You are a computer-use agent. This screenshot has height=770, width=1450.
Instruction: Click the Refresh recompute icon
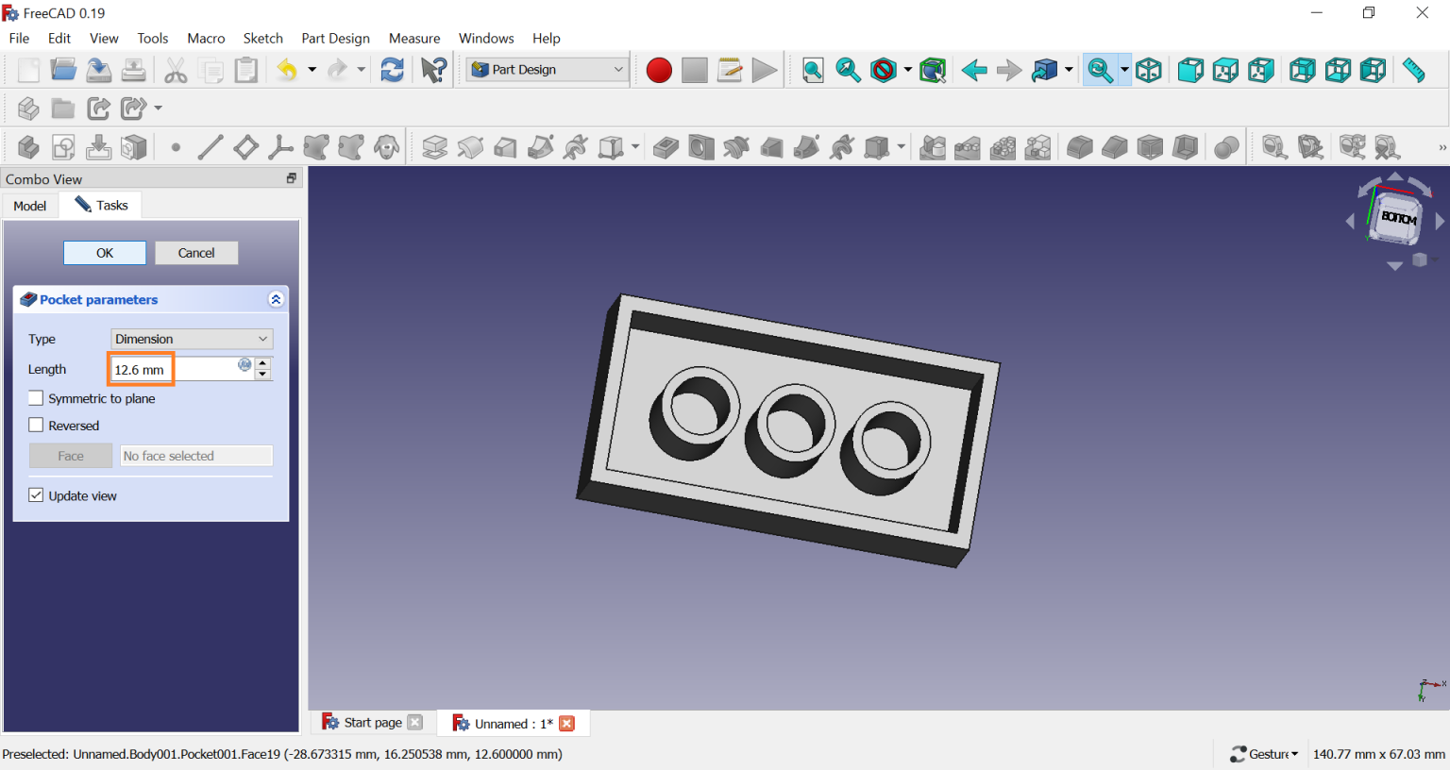392,71
